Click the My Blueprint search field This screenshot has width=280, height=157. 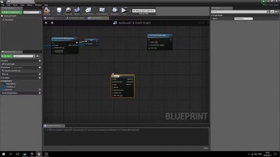24,56
